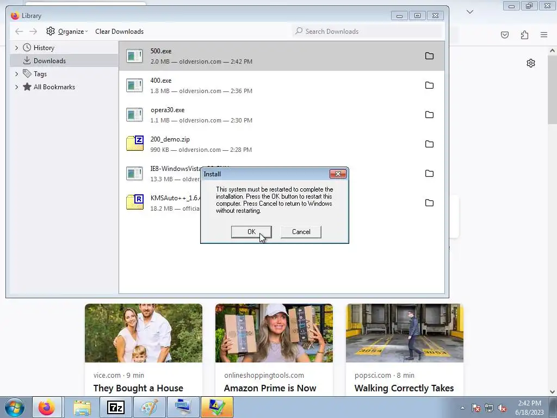Viewport: 557px width, 418px height.
Task: Click the 400.exe file icon
Action: click(135, 85)
